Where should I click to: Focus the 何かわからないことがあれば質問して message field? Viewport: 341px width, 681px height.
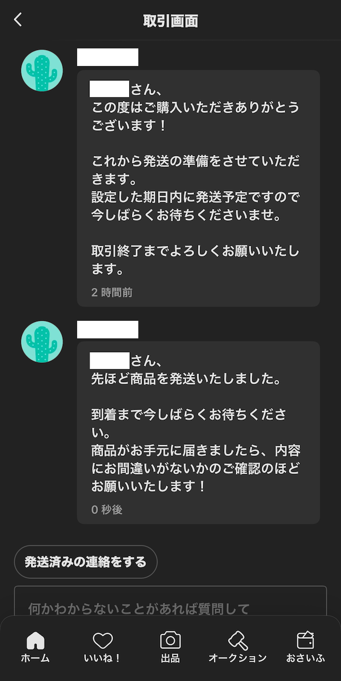[x=170, y=601]
